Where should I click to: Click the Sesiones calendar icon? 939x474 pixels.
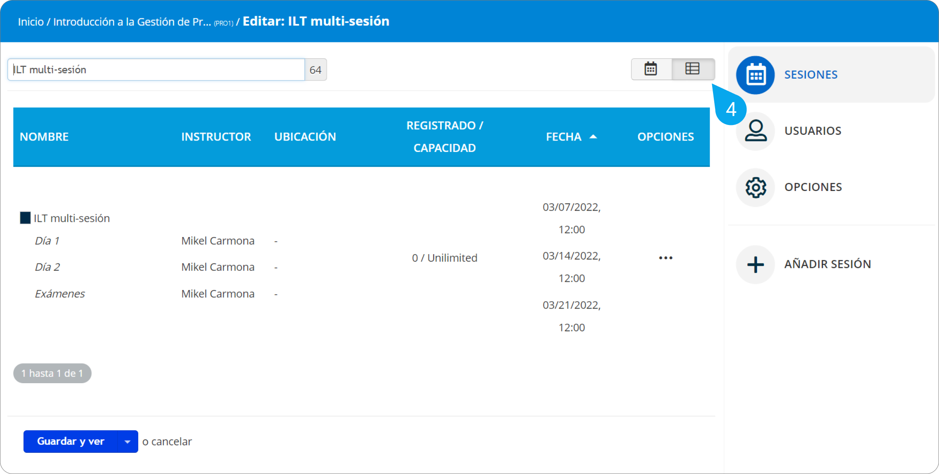tap(755, 75)
